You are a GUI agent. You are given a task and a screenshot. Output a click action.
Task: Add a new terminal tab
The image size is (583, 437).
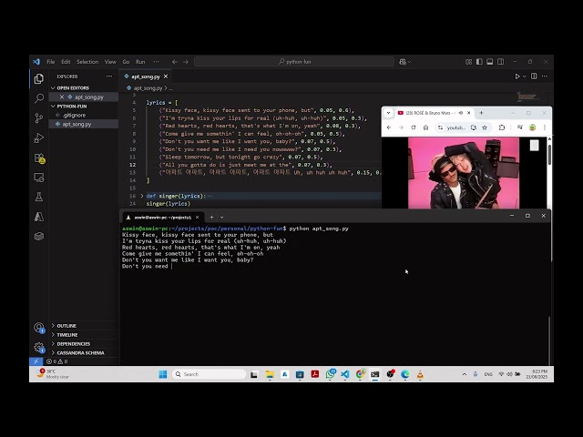(211, 218)
